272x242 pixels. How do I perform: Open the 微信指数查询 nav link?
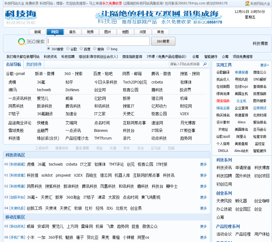click(x=132, y=57)
